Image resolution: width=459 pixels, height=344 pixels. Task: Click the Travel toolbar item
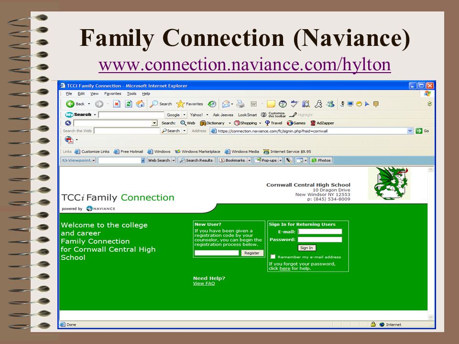pyautogui.click(x=273, y=123)
